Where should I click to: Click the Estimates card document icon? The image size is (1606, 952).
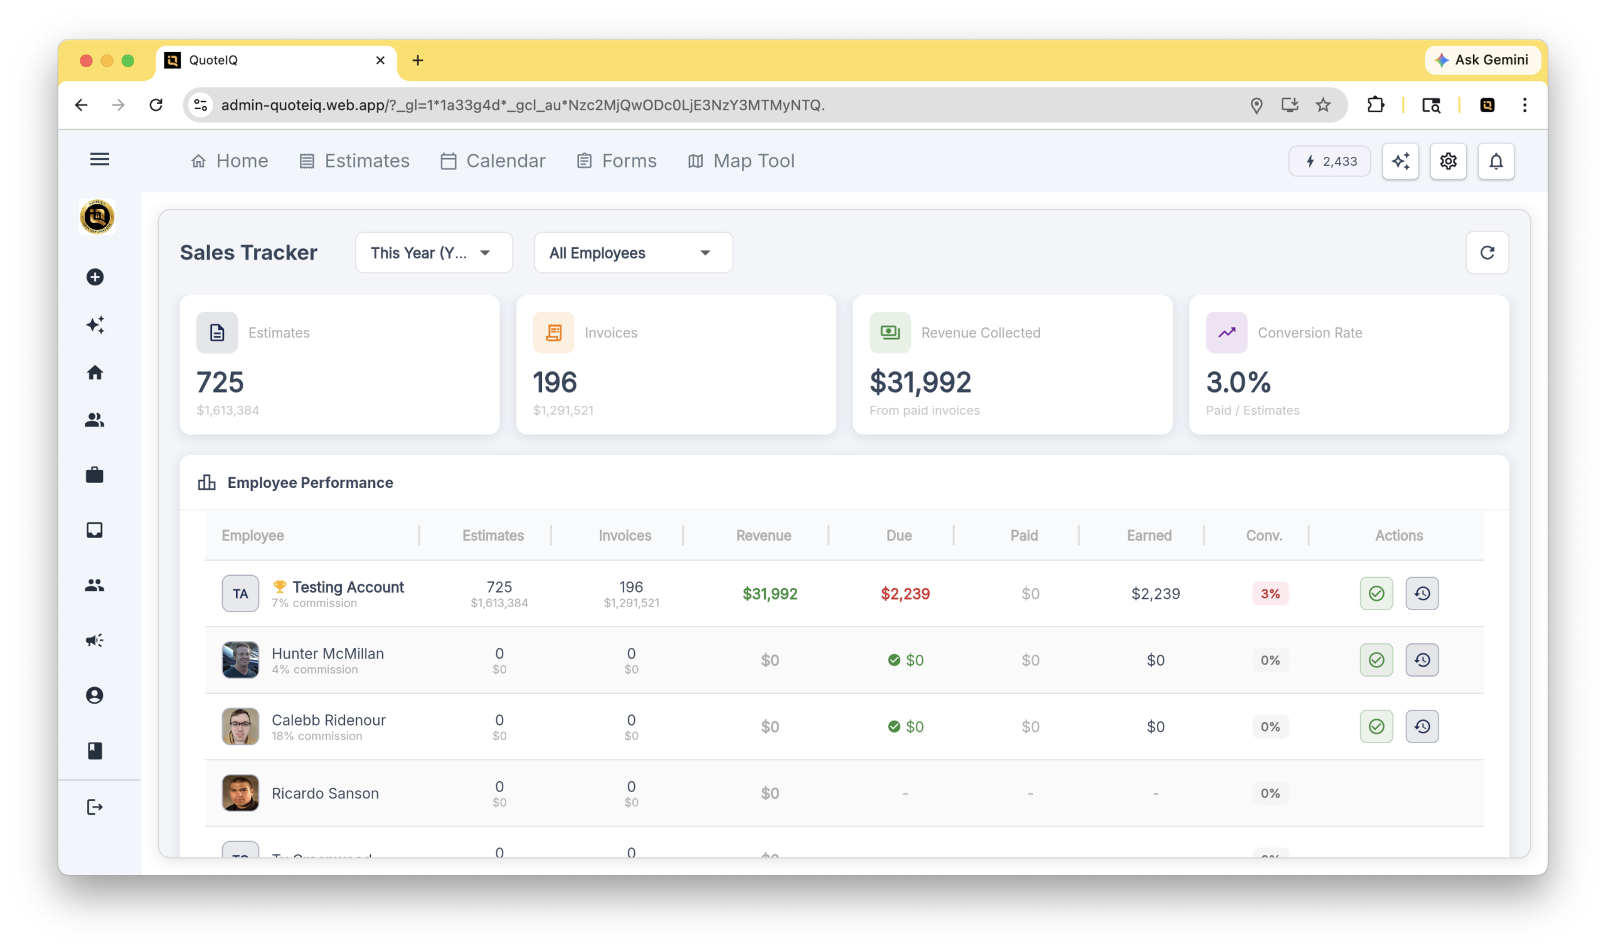click(217, 332)
